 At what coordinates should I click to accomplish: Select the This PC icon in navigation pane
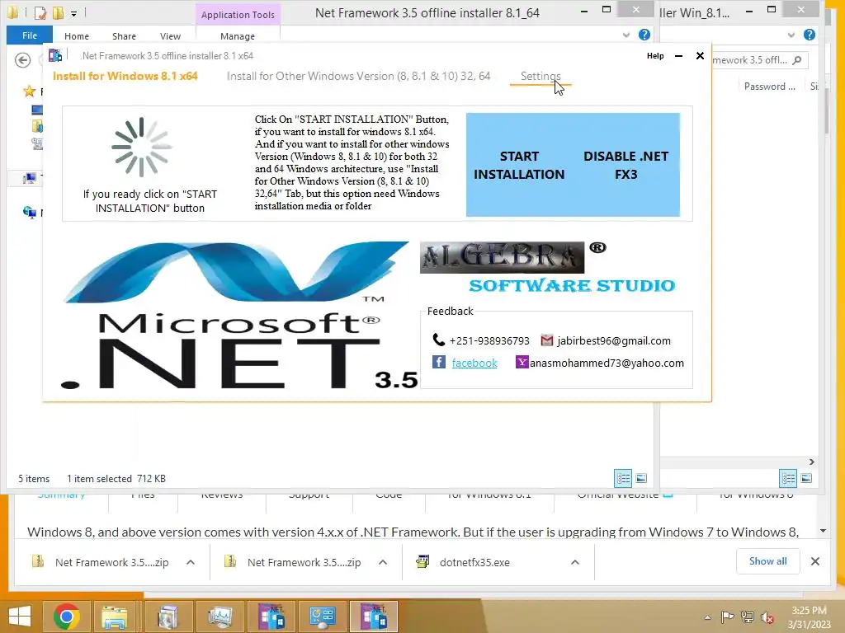click(29, 178)
